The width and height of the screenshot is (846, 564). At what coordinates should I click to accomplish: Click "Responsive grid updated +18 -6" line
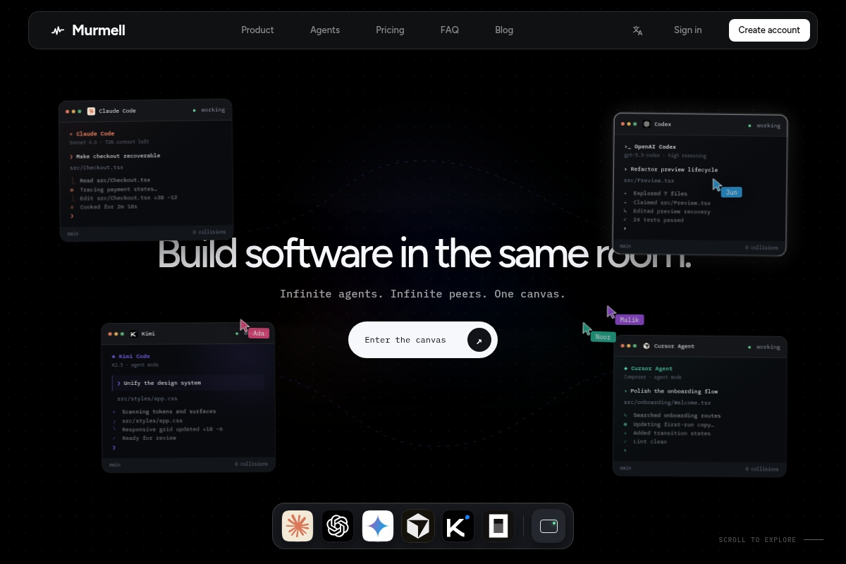(168, 429)
